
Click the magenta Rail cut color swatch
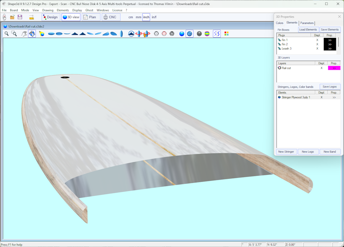pyautogui.click(x=334, y=68)
